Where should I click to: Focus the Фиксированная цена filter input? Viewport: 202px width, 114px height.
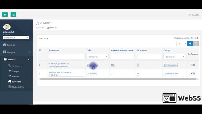[123, 57]
